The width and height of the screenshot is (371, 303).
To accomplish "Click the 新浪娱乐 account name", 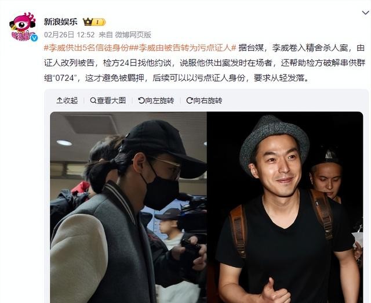I will 60,22.
